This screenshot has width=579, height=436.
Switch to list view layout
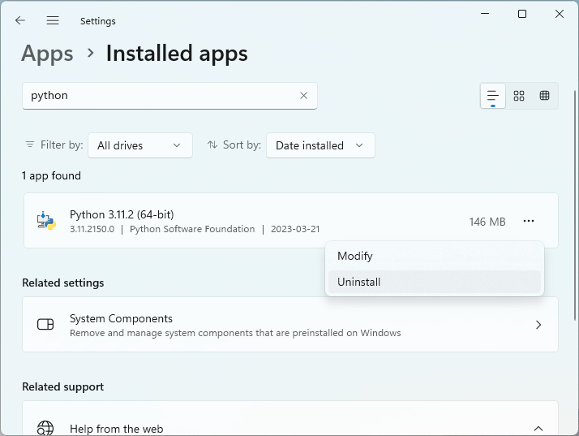(493, 96)
